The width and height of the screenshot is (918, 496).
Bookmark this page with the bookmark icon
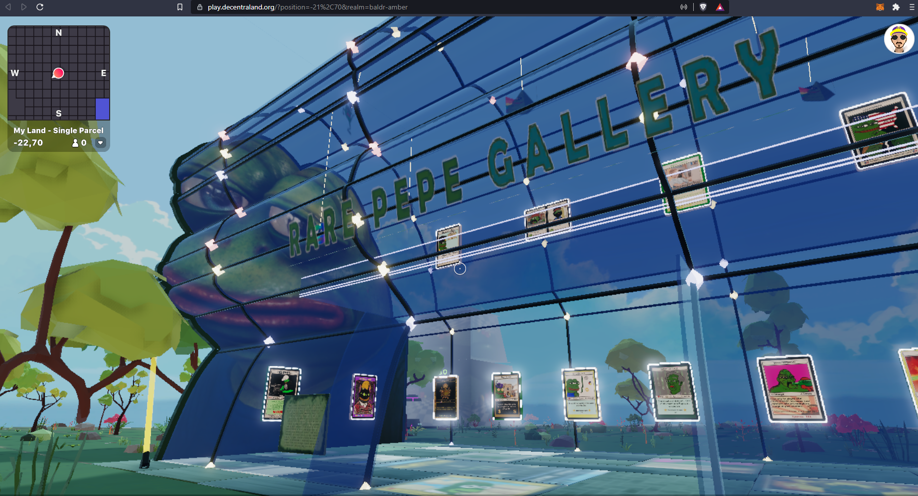tap(180, 7)
